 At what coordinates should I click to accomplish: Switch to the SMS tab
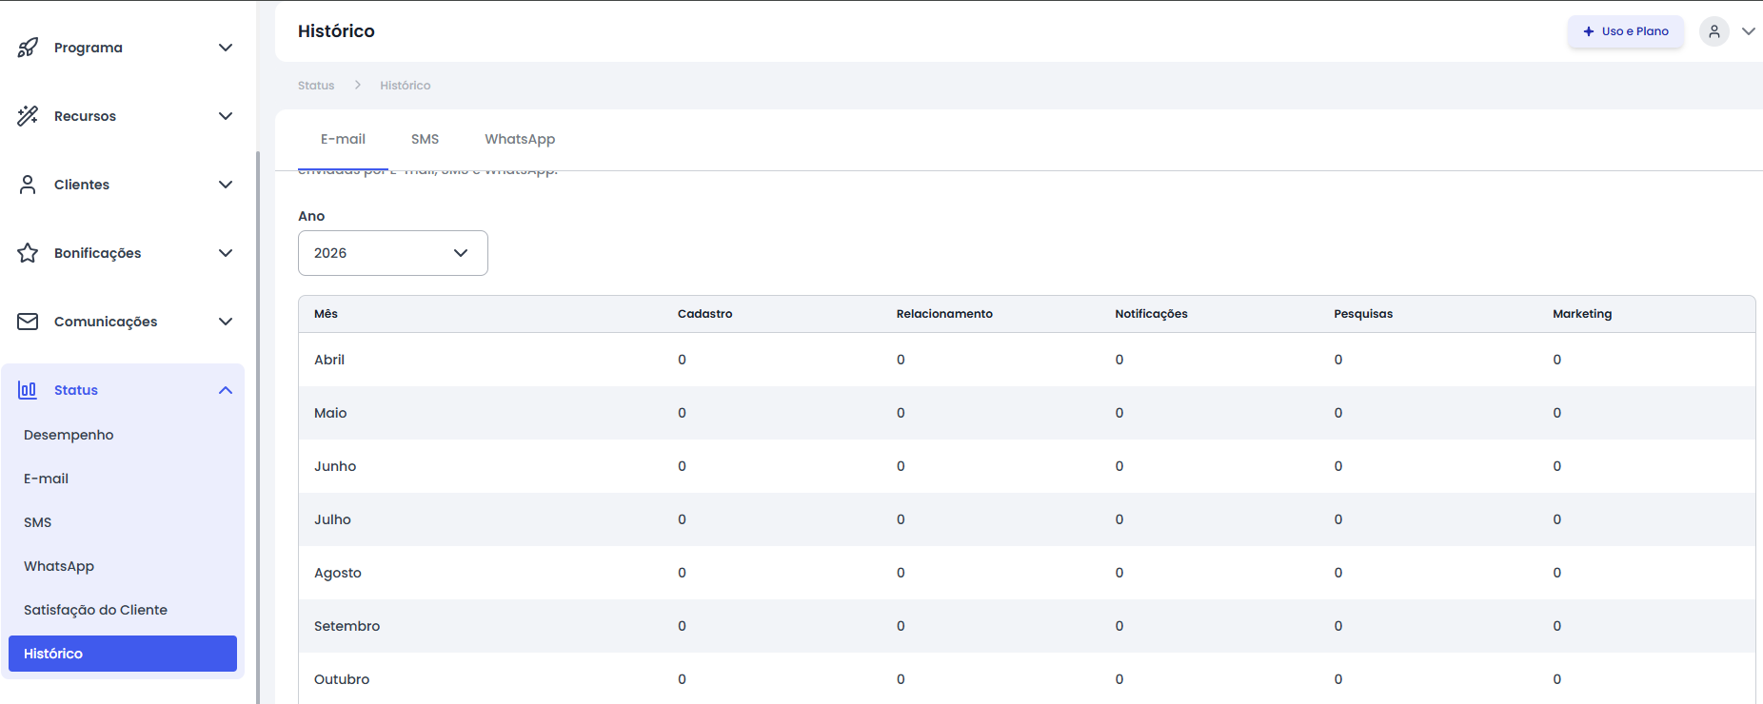pyautogui.click(x=425, y=139)
